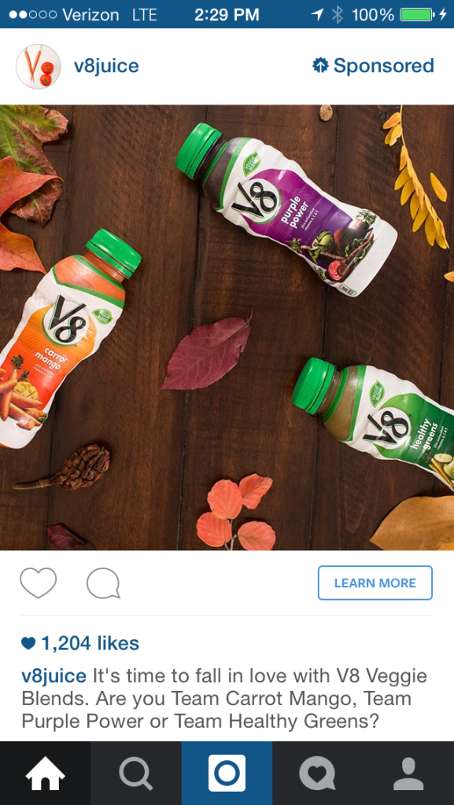
Task: Tap the purple power bottle in the photo
Action: pos(286,208)
